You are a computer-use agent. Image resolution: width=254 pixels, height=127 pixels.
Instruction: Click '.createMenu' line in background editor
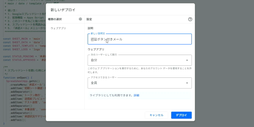point(28,85)
